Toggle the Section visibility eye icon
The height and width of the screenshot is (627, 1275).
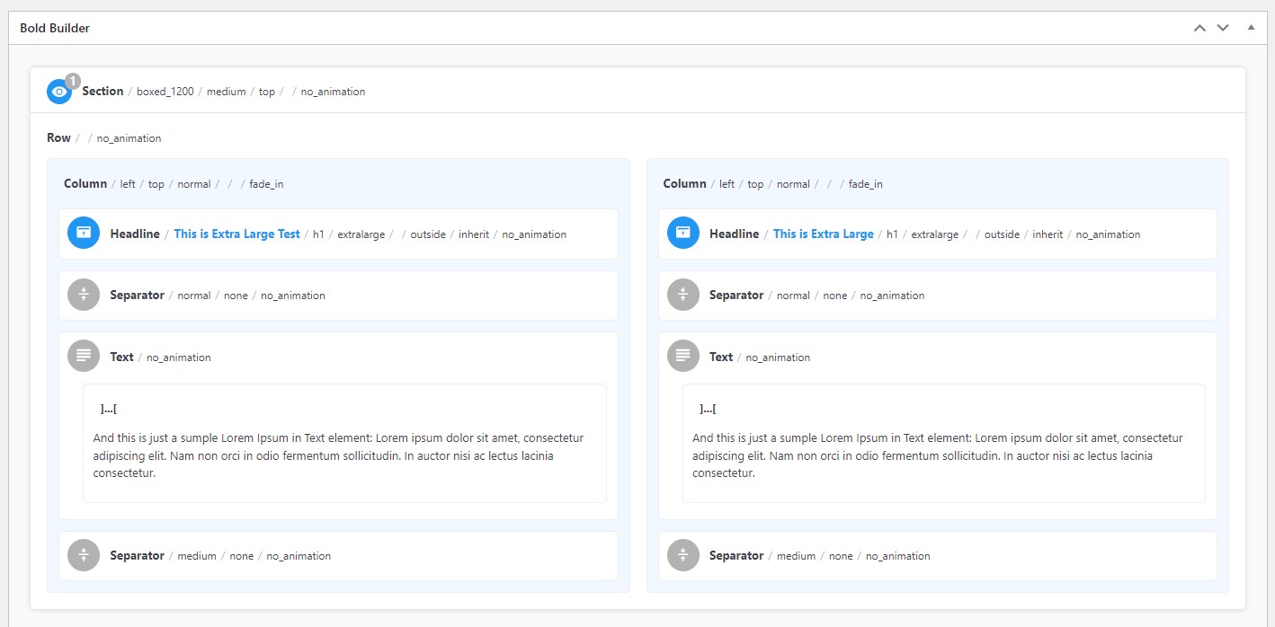[59, 92]
